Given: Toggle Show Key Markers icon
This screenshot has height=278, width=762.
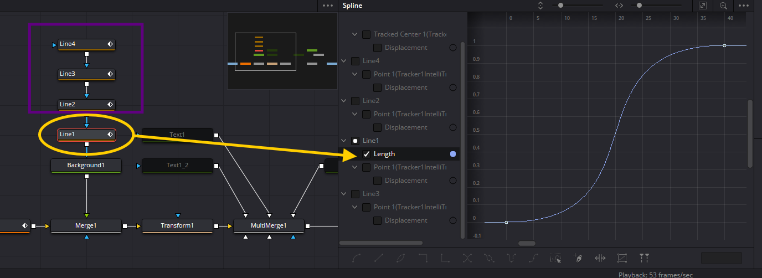Looking at the screenshot, I should click(643, 258).
